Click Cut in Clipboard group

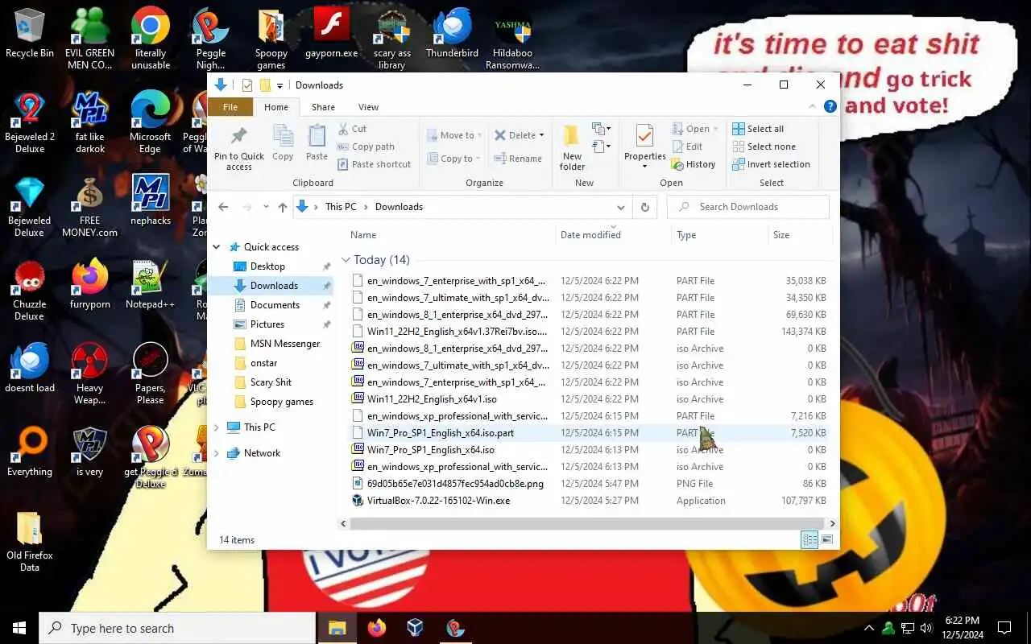[352, 129]
